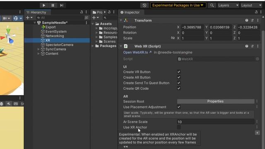Open the Hierarchy create plus dropdown
Viewport: 265px width, 149px height.
[x=29, y=17]
